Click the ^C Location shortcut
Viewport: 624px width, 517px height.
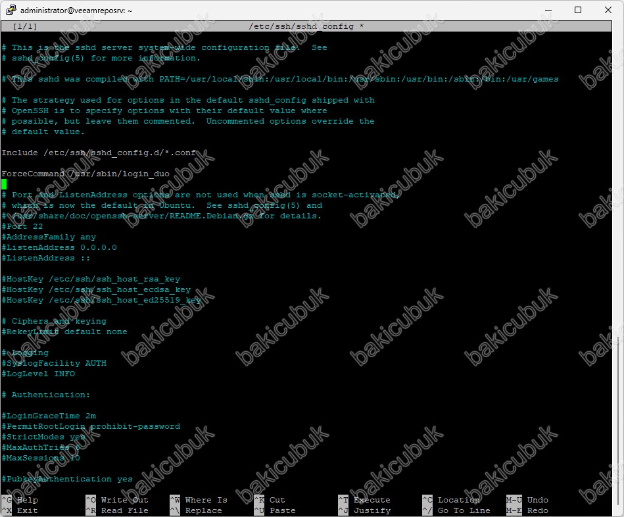[x=451, y=500]
